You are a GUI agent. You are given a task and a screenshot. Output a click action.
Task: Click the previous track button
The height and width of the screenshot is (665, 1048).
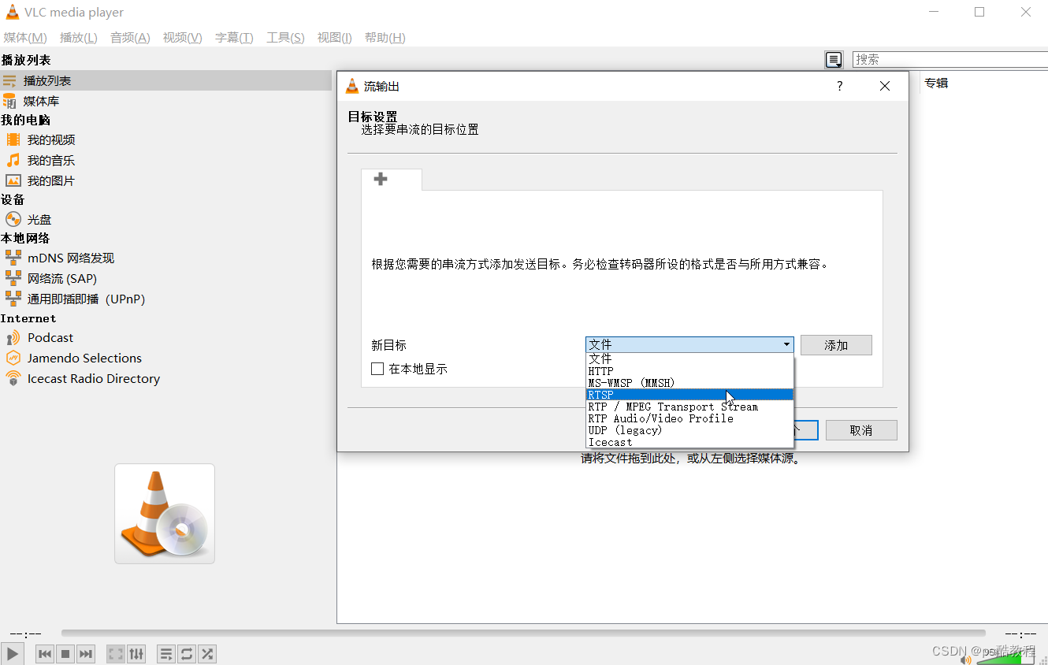point(46,653)
